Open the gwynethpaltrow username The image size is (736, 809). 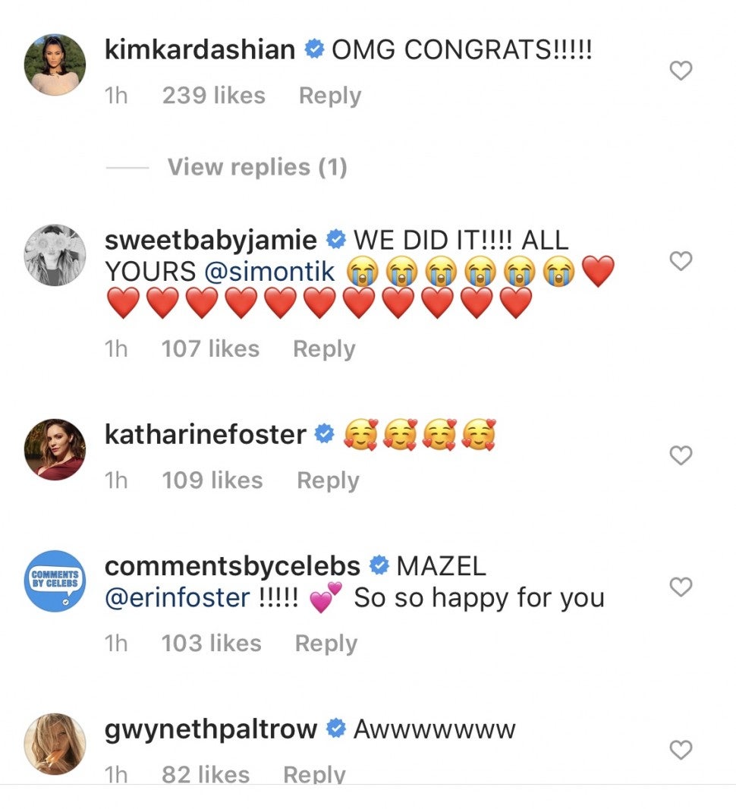tap(210, 729)
